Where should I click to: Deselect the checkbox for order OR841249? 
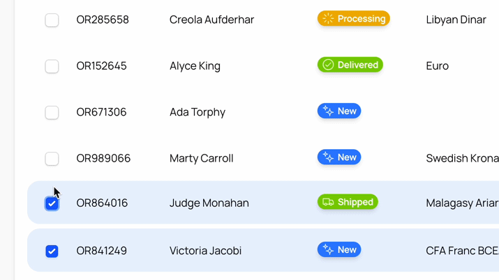52,251
